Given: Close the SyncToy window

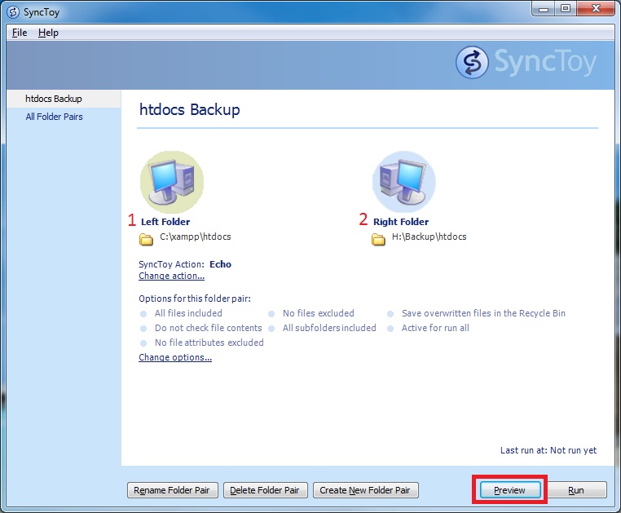Looking at the screenshot, I should point(596,9).
